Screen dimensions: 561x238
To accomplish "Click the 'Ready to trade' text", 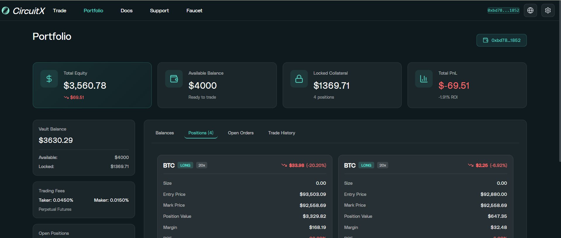I will click(x=202, y=97).
